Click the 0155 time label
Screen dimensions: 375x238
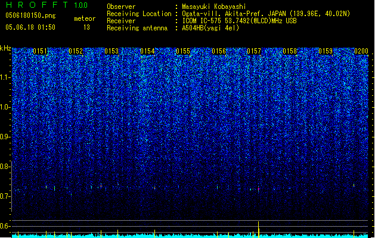pos(183,51)
